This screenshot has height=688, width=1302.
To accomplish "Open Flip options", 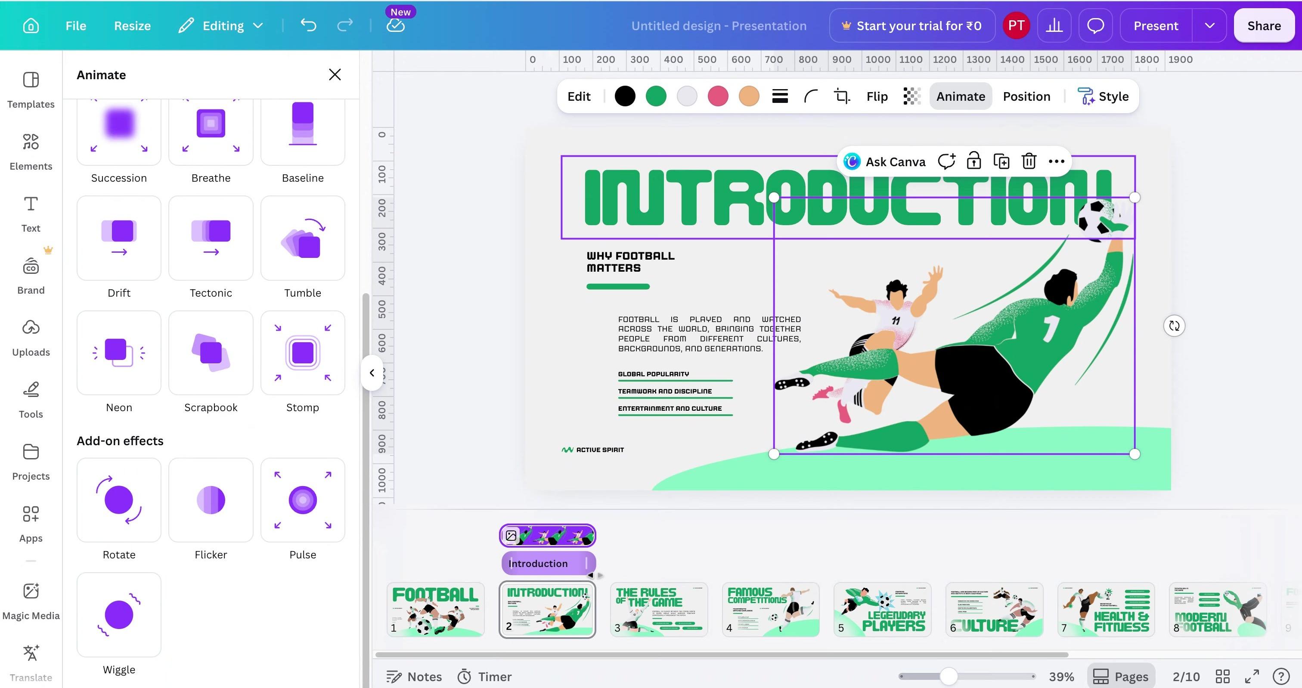I will (877, 96).
